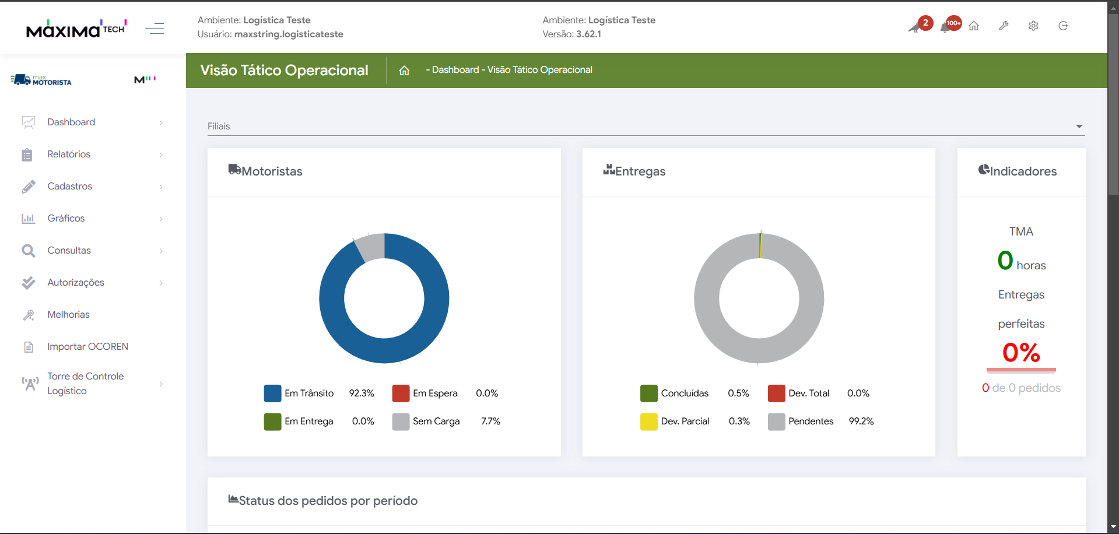Open the wrench tools icon
Viewport: 1119px width, 534px height.
coord(1004,26)
